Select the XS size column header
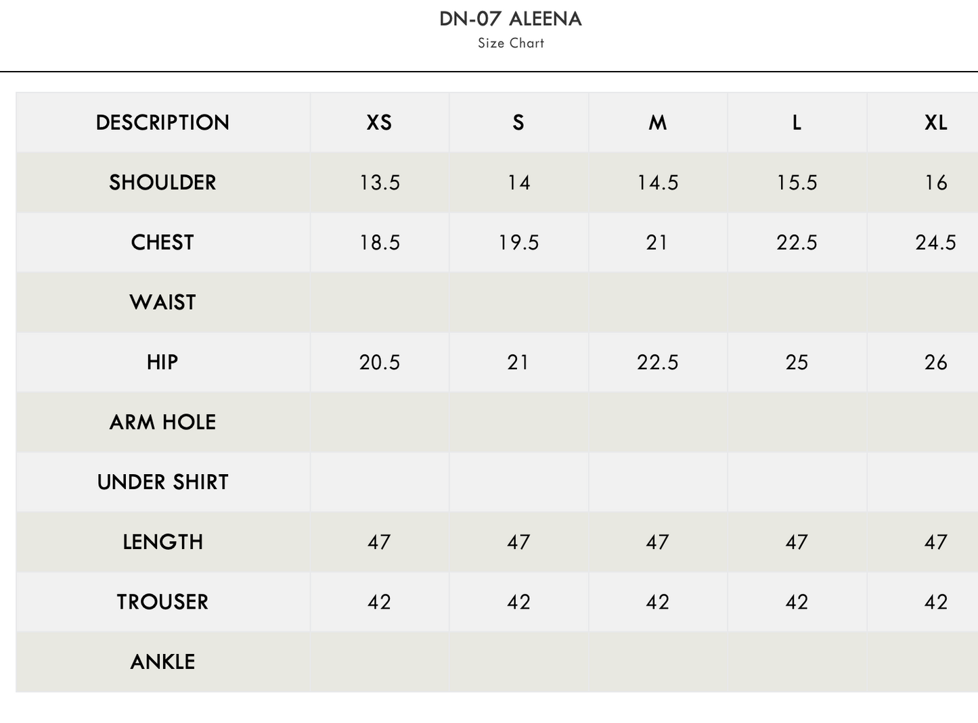 [x=379, y=122]
